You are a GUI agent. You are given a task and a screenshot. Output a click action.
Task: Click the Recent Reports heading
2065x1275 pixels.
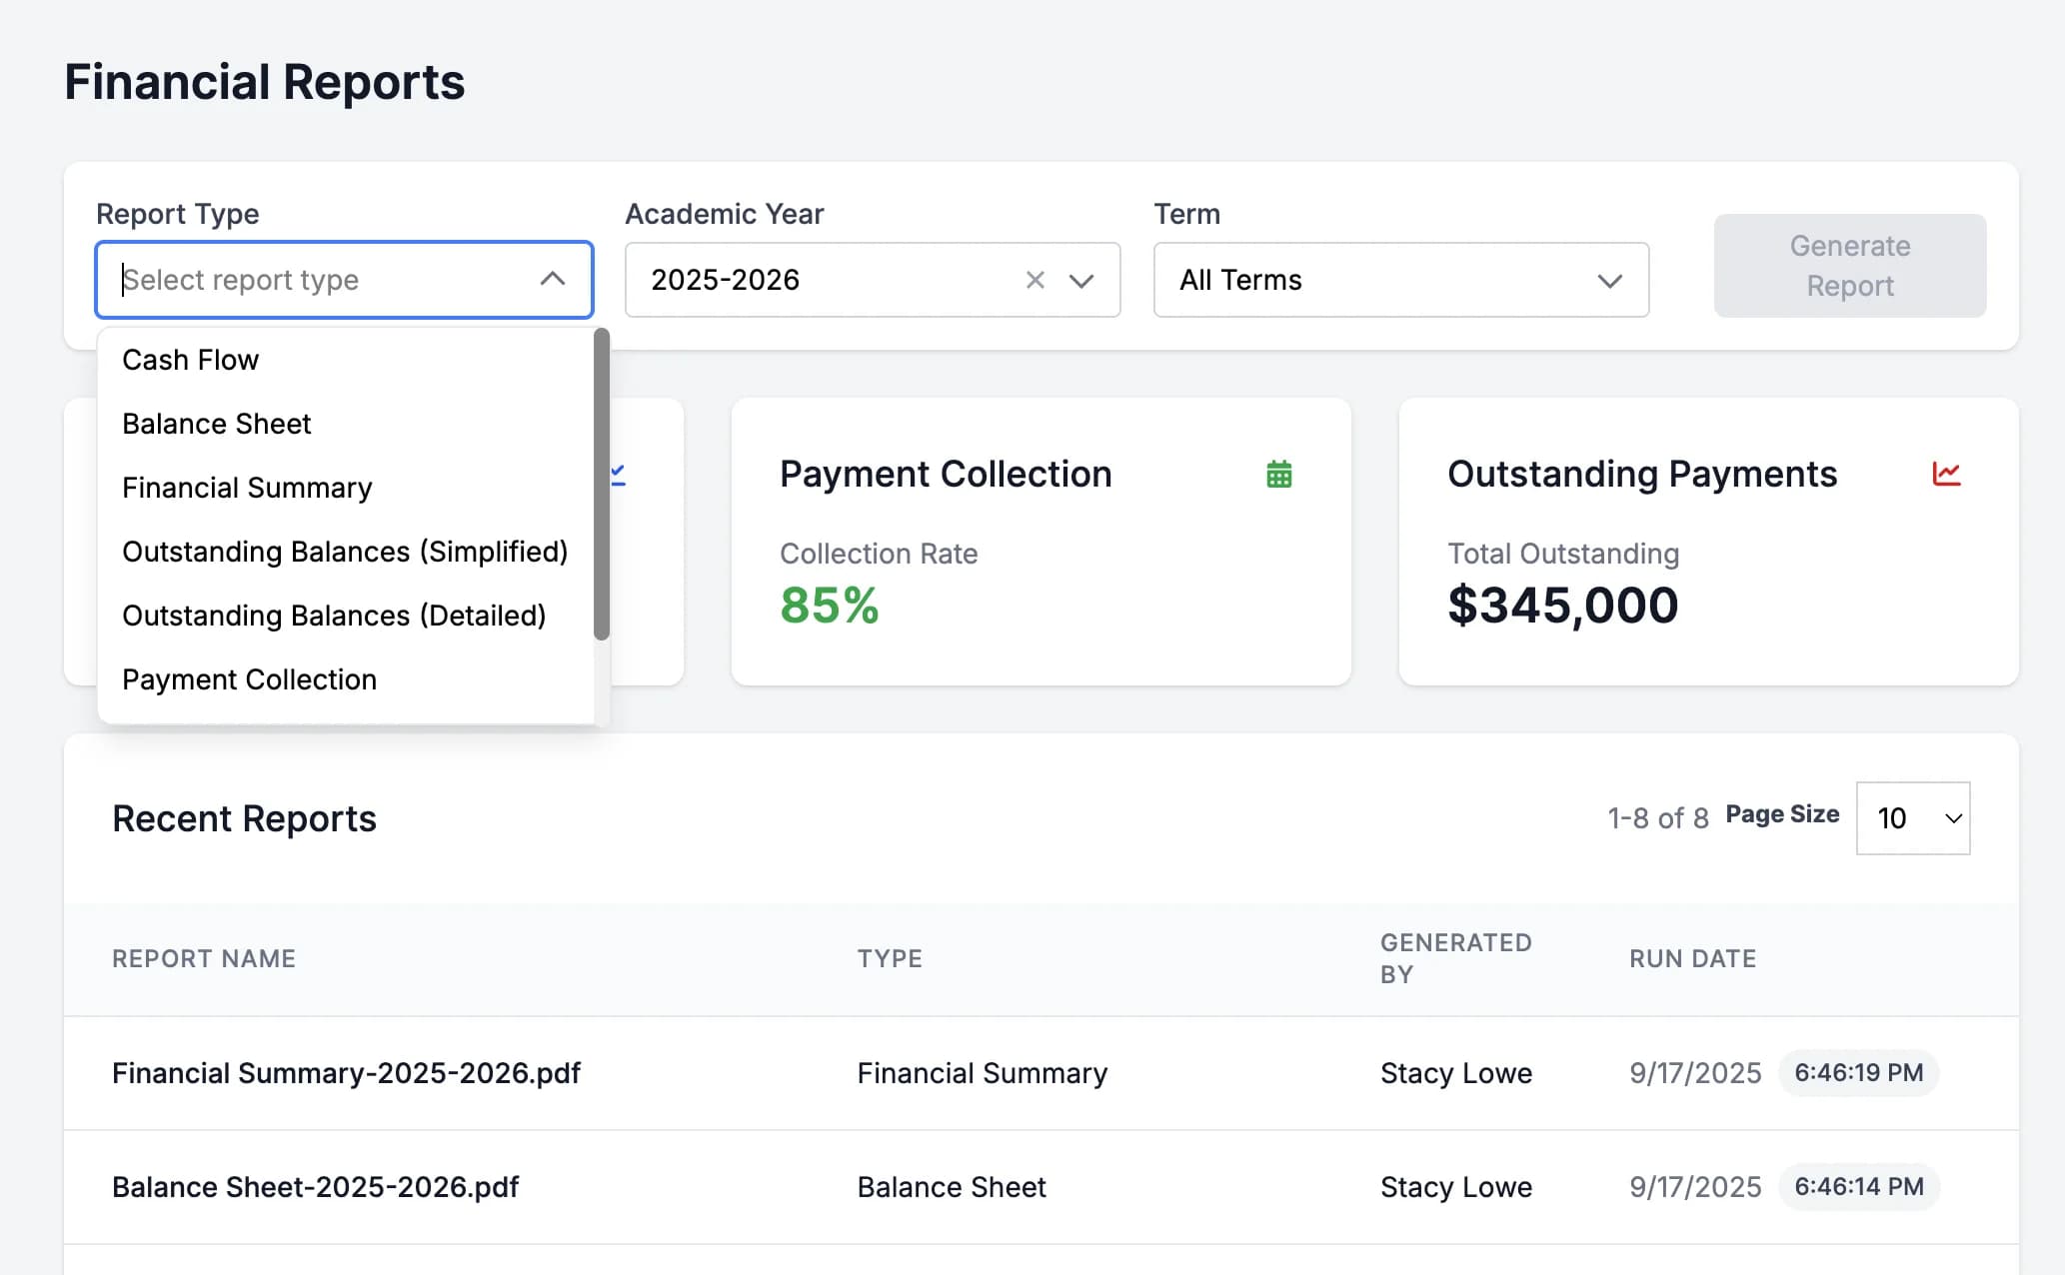[x=244, y=818]
